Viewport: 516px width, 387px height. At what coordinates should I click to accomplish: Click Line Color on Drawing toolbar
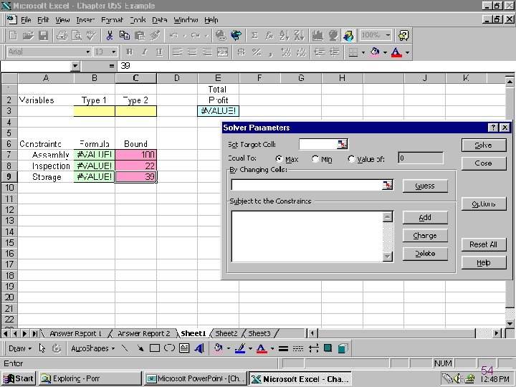(241, 348)
